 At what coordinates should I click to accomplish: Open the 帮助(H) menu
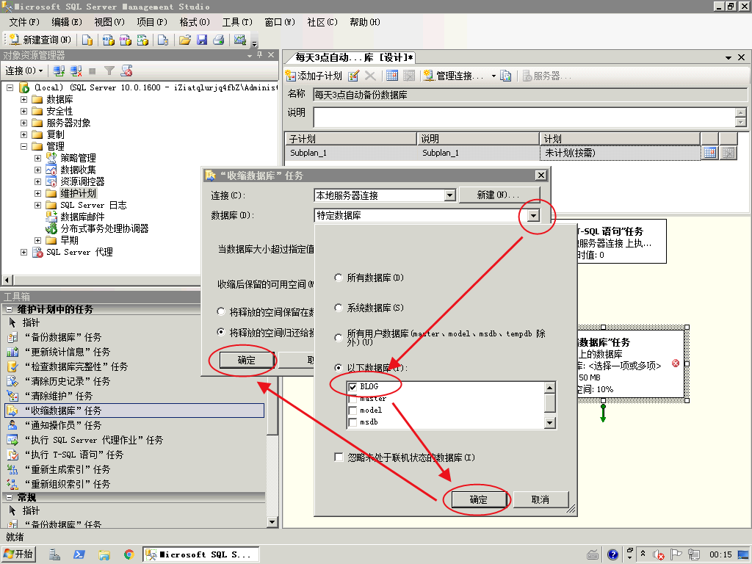(364, 22)
